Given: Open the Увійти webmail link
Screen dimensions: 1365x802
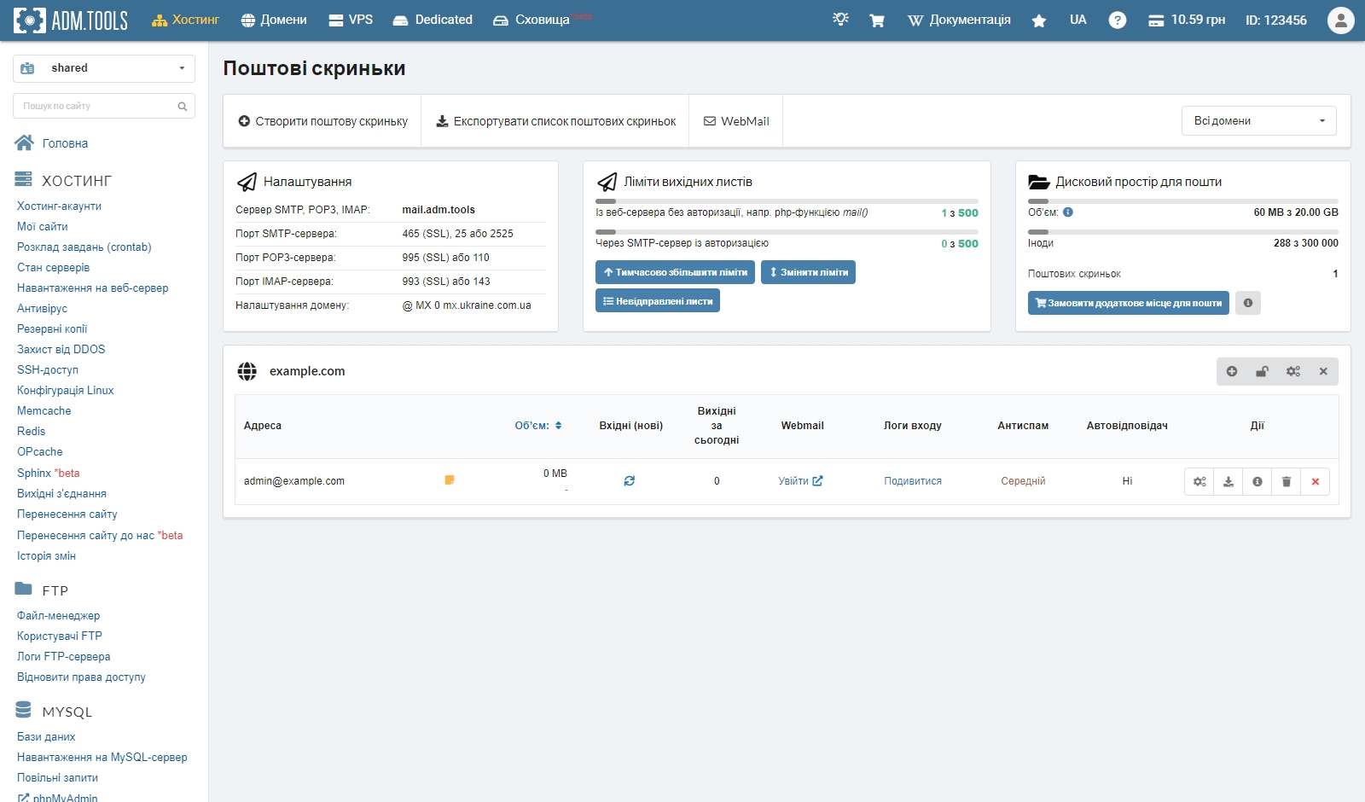Looking at the screenshot, I should [x=799, y=481].
